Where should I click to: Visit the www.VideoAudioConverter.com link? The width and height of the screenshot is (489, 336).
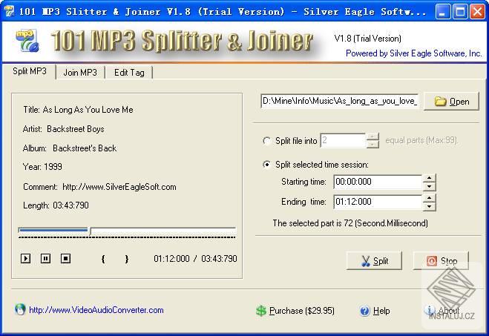96,310
